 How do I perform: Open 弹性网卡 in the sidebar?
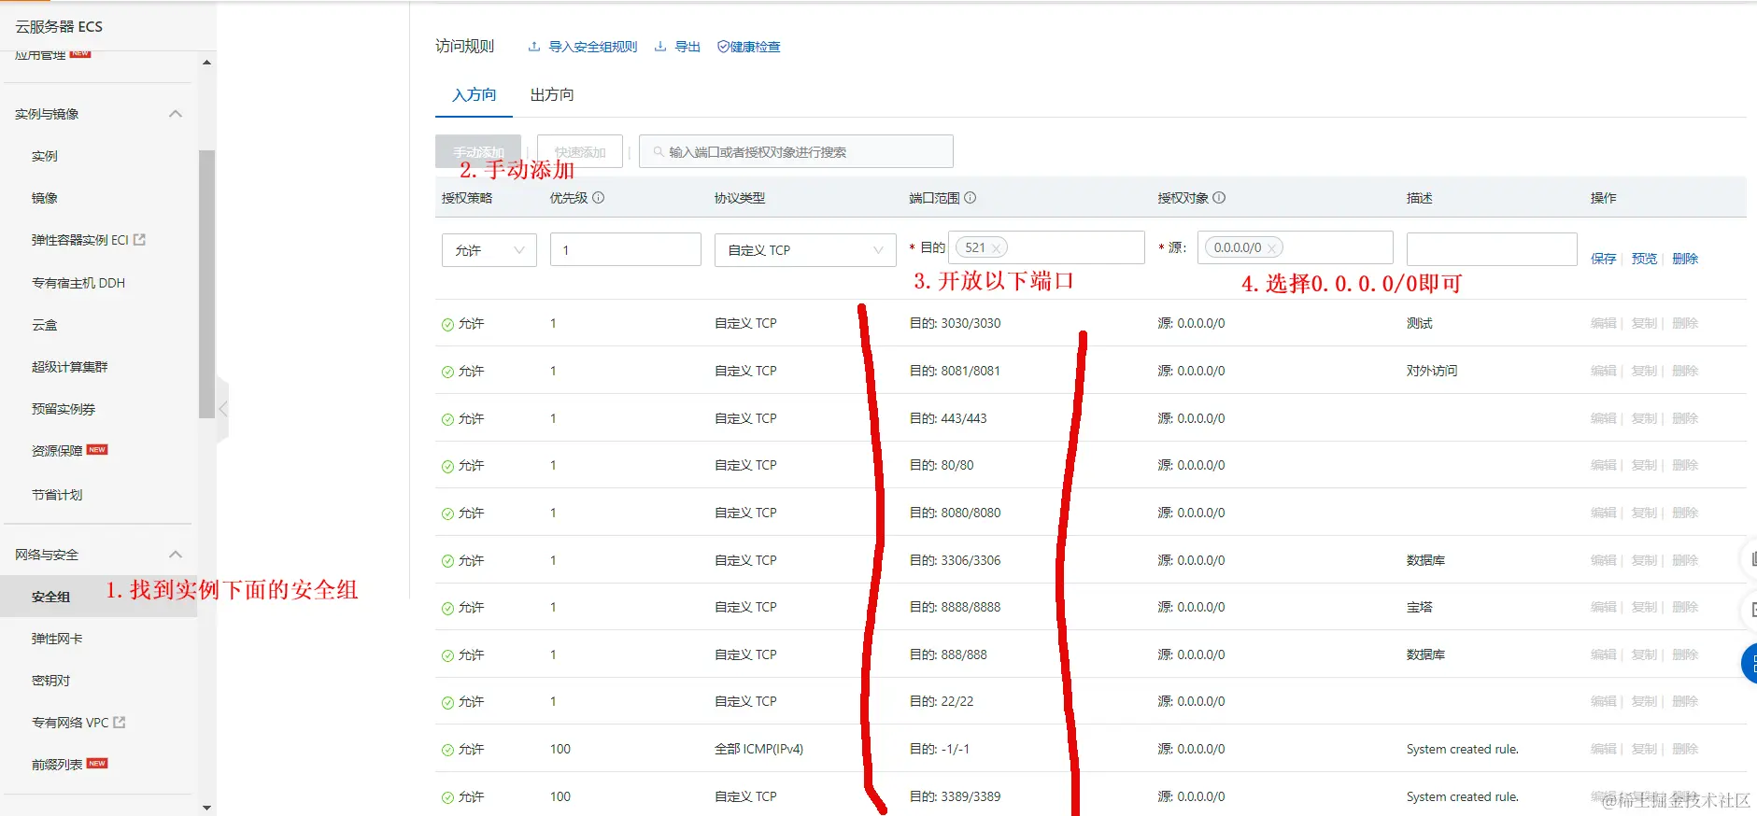click(57, 639)
